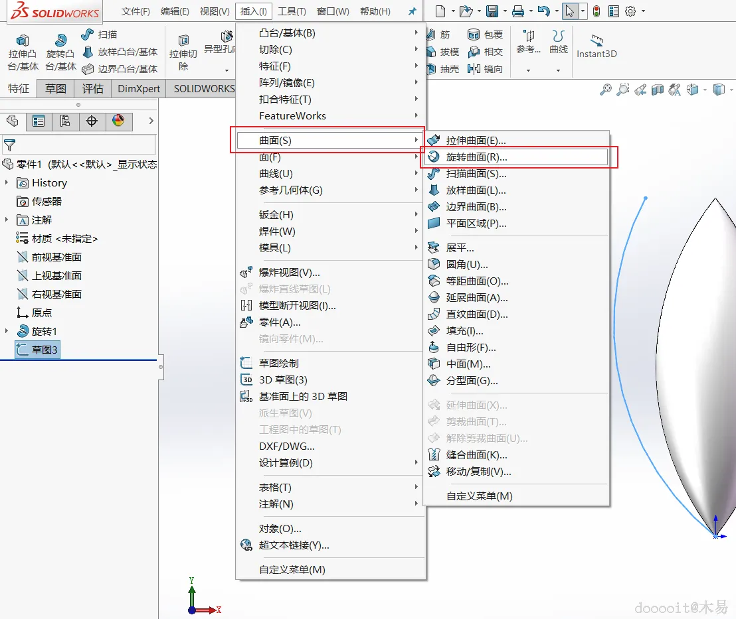Click the 放样曲面(L) lofted surface icon
736x619 pixels.
pos(434,190)
